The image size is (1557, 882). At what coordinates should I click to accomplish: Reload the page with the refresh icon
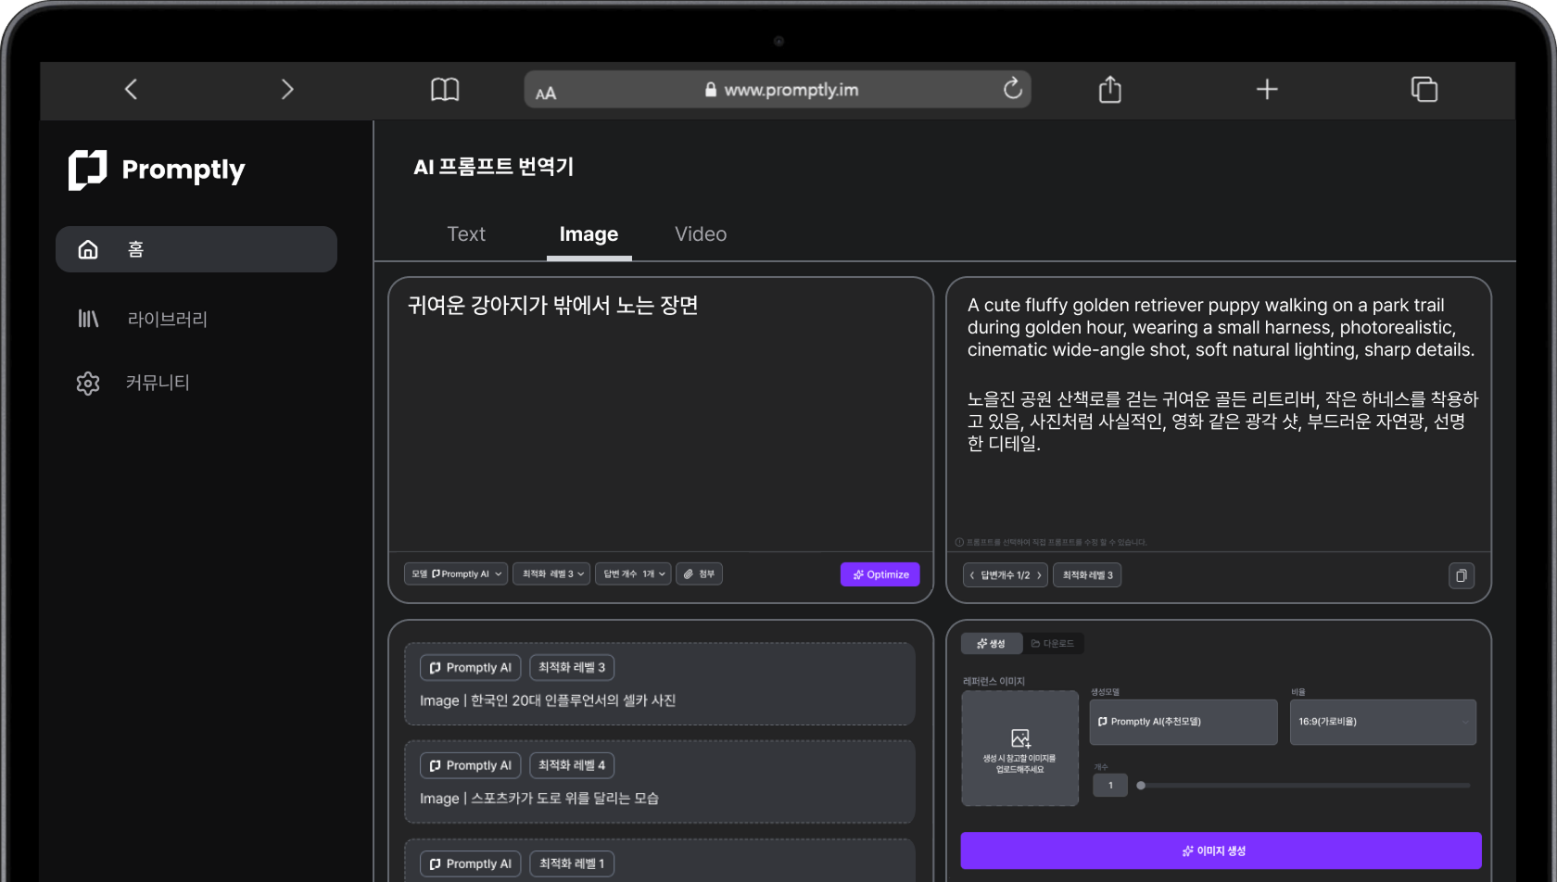coord(1012,88)
